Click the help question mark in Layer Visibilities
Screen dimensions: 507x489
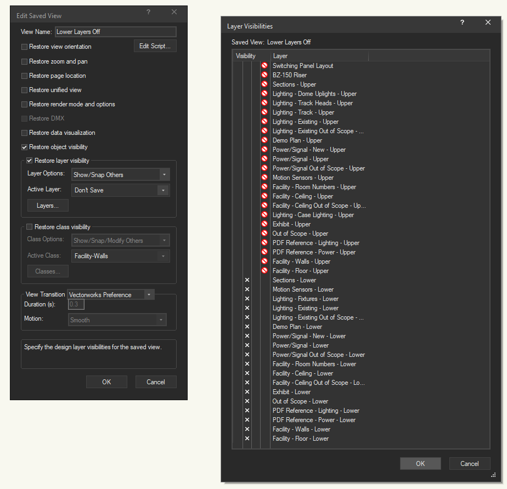point(462,23)
